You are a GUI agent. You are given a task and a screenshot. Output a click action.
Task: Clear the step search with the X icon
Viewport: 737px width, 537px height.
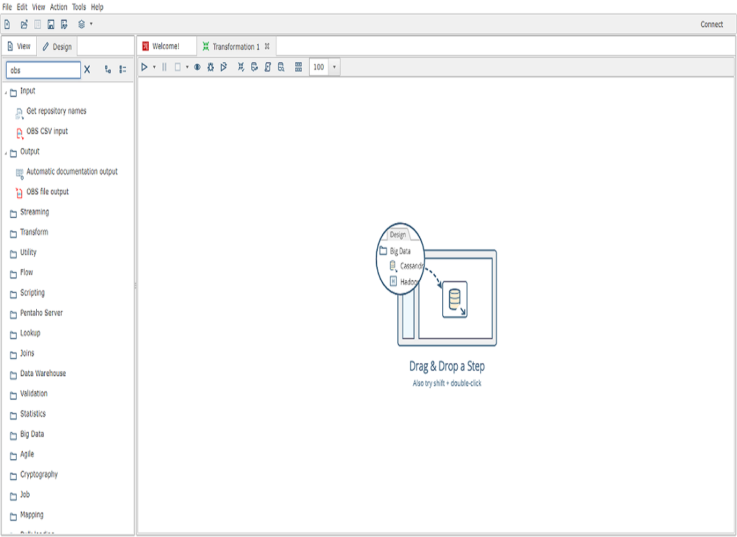(x=87, y=69)
